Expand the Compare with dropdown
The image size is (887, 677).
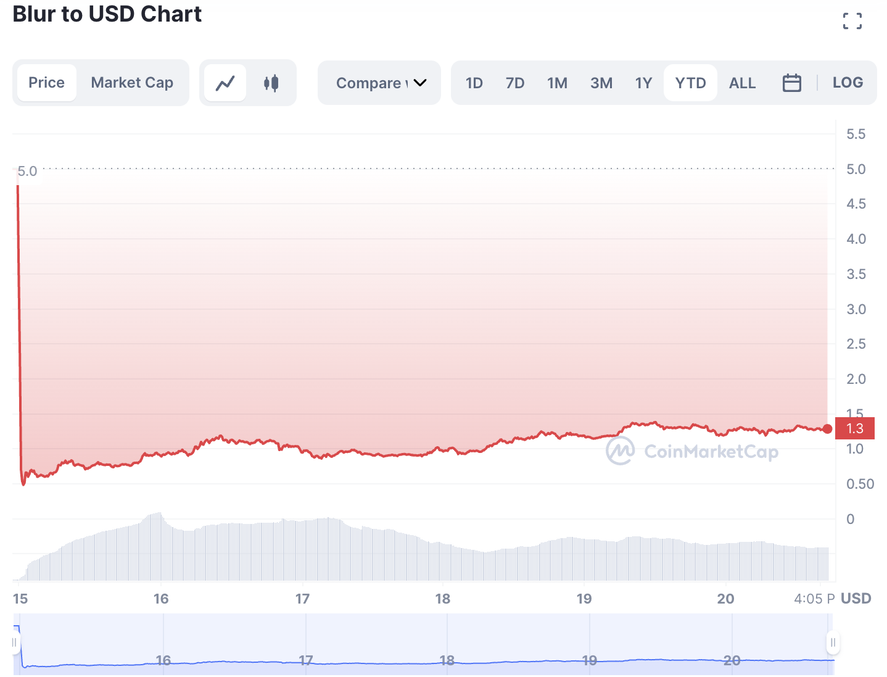379,83
